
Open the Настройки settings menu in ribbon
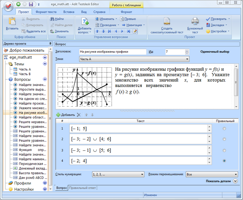tap(218, 31)
